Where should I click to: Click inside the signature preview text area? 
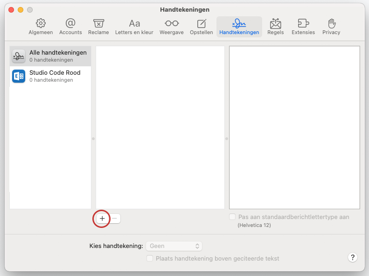click(x=294, y=127)
